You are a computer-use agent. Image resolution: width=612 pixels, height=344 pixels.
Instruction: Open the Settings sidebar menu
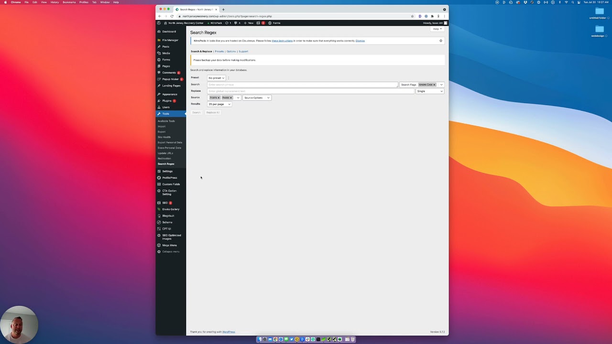coord(167,171)
